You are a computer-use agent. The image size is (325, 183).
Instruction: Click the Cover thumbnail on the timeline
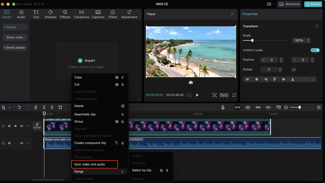tap(37, 126)
